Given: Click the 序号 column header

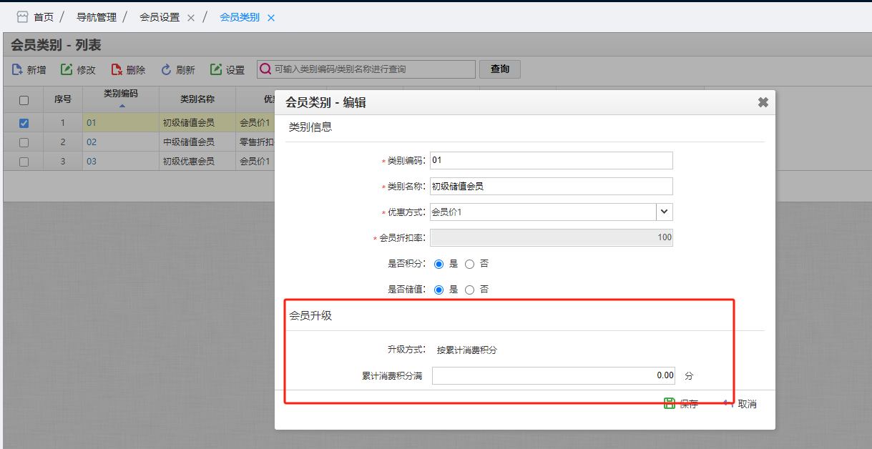Looking at the screenshot, I should pos(63,99).
